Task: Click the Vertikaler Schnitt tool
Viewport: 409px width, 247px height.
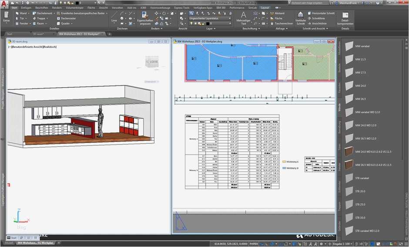Action: point(301,17)
